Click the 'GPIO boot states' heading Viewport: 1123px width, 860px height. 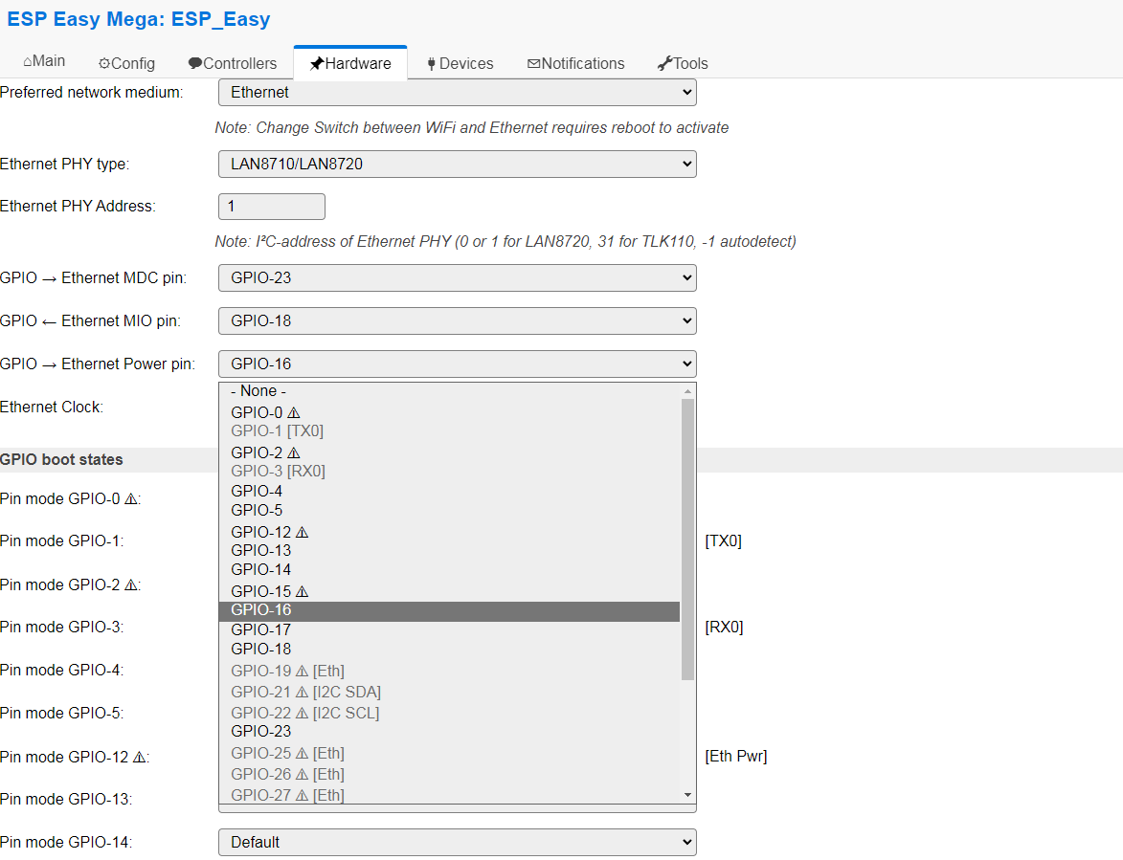pyautogui.click(x=61, y=459)
